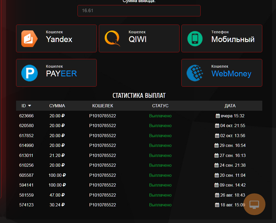The width and height of the screenshot is (276, 223).
Task: Click Выплачено status in row 613011
Action: click(160, 155)
